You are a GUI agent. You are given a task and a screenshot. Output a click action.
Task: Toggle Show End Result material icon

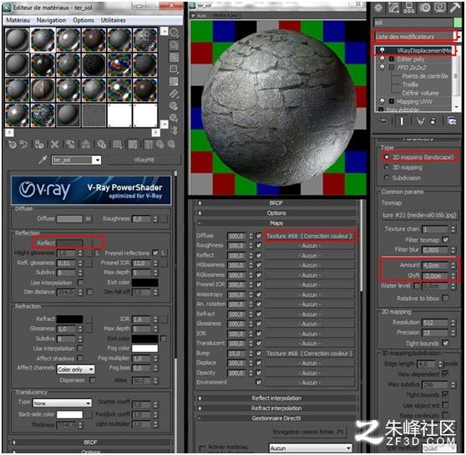pos(149,145)
